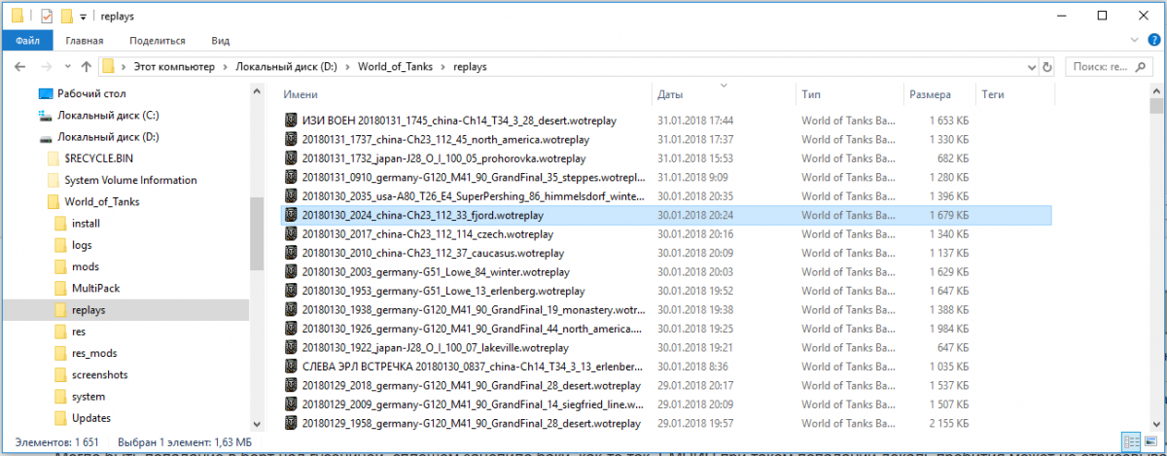Click the Properties quick access icon
Viewport: 1167px width, 456px height.
point(48,16)
